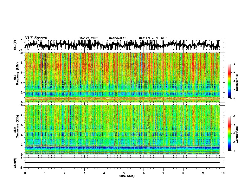This screenshot has height=194, width=251.
Task: Select the date Mar.22, 2017 in the header
Action: click(88, 38)
